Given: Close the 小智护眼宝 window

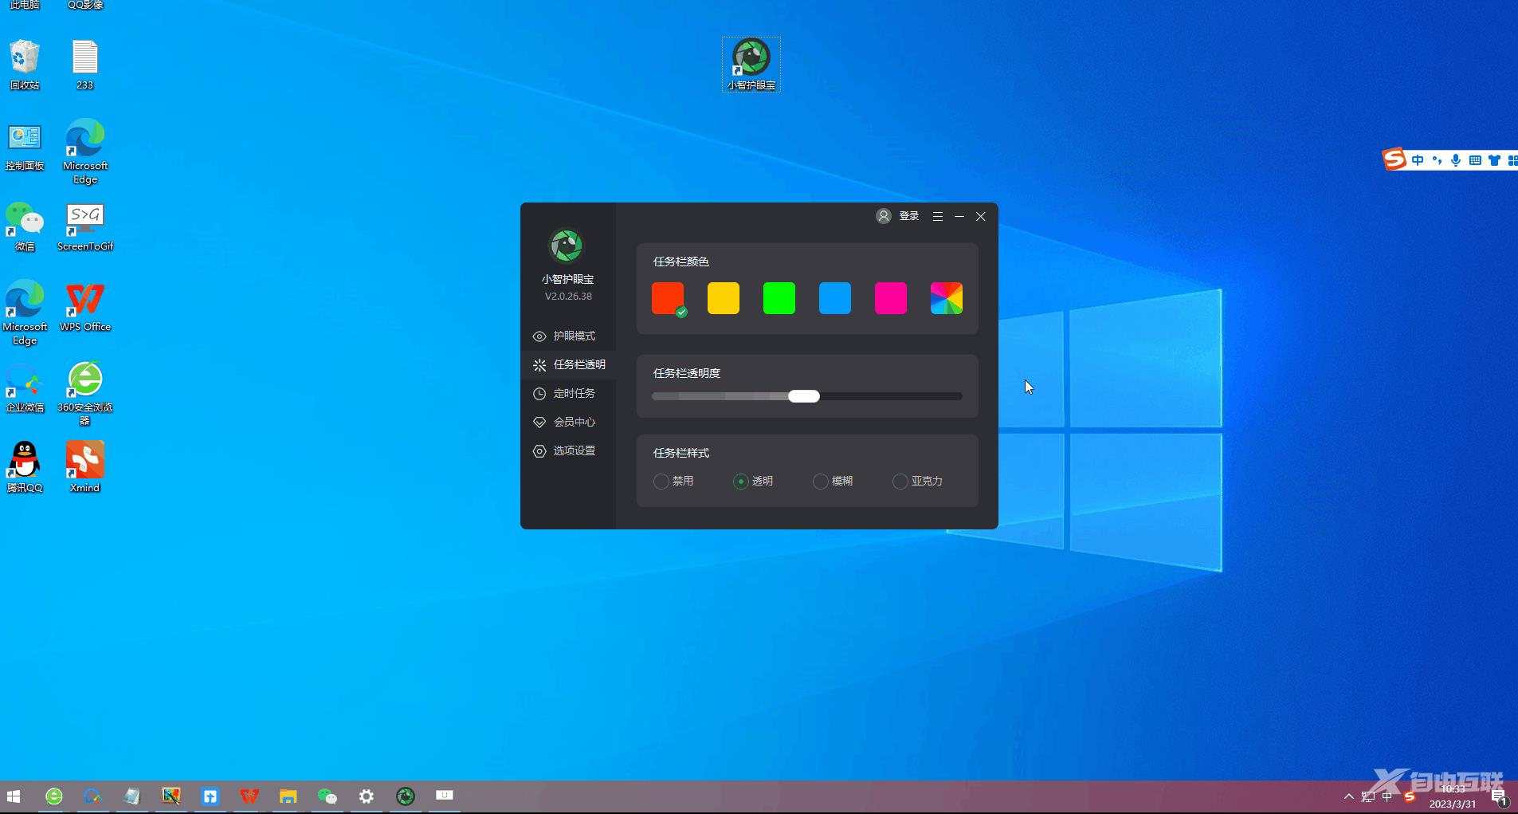Looking at the screenshot, I should pos(981,216).
